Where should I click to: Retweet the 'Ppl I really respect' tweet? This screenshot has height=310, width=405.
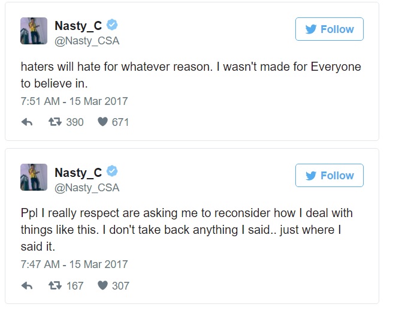click(x=55, y=285)
